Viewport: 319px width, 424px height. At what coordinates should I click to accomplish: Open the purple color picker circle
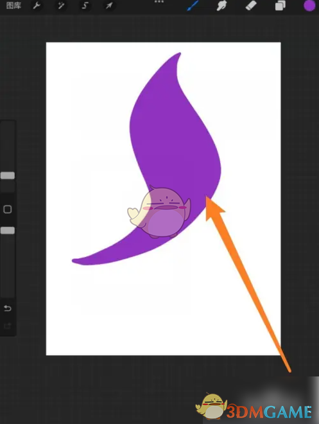click(x=309, y=6)
